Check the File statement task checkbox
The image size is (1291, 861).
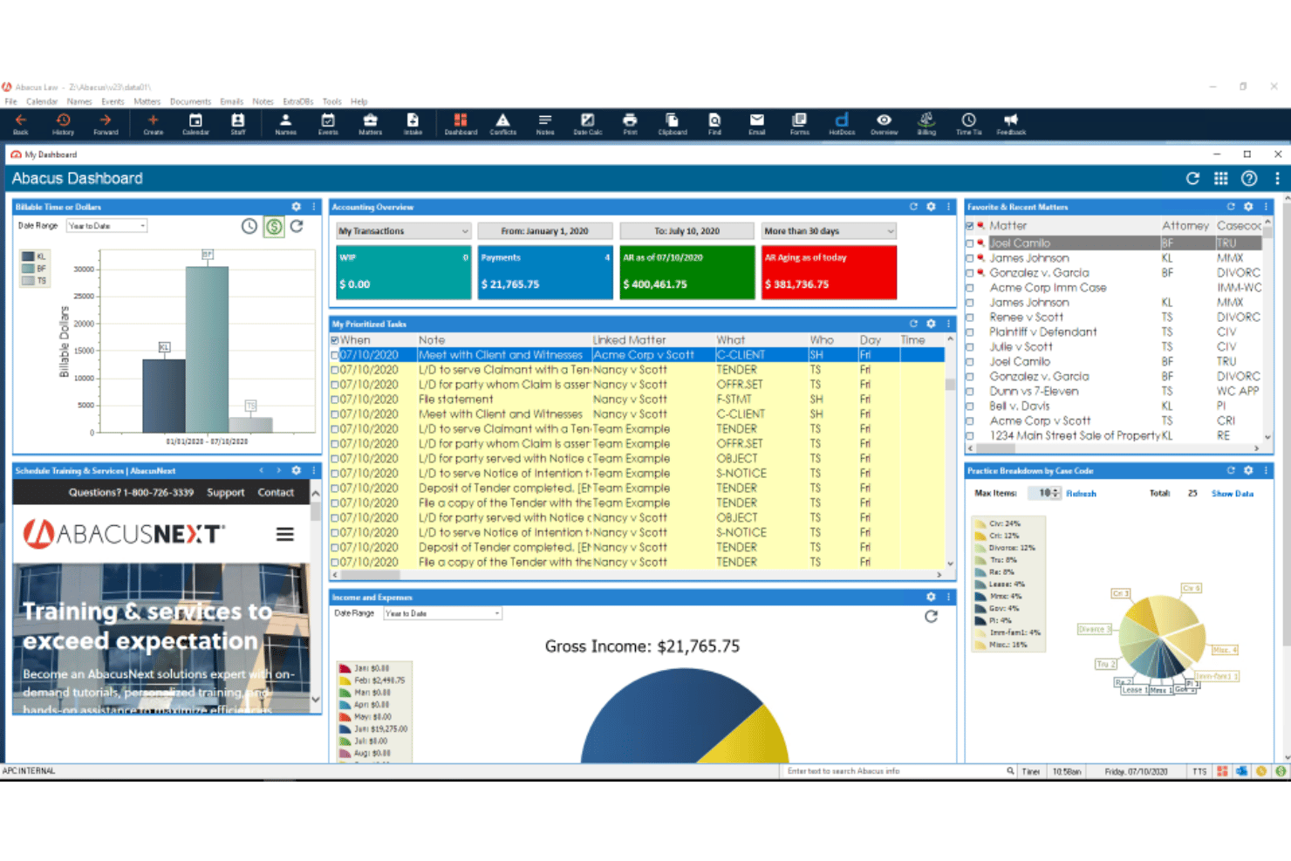tap(335, 400)
